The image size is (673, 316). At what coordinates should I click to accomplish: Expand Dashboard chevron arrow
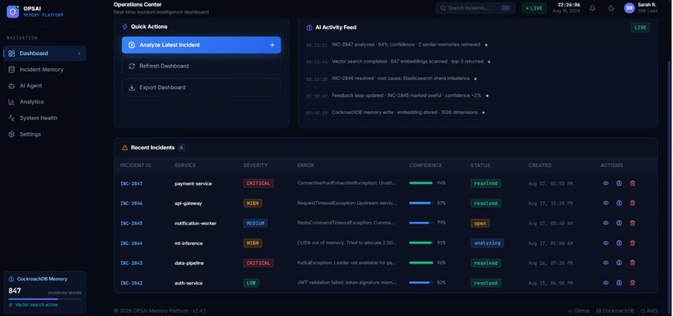click(x=79, y=53)
